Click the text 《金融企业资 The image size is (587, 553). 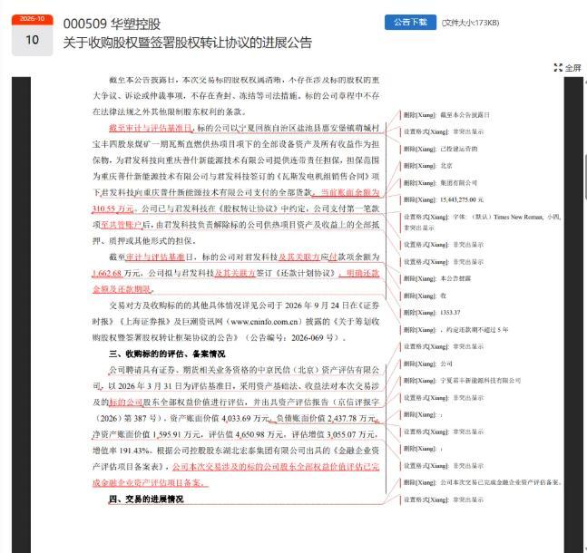pyautogui.click(x=354, y=451)
